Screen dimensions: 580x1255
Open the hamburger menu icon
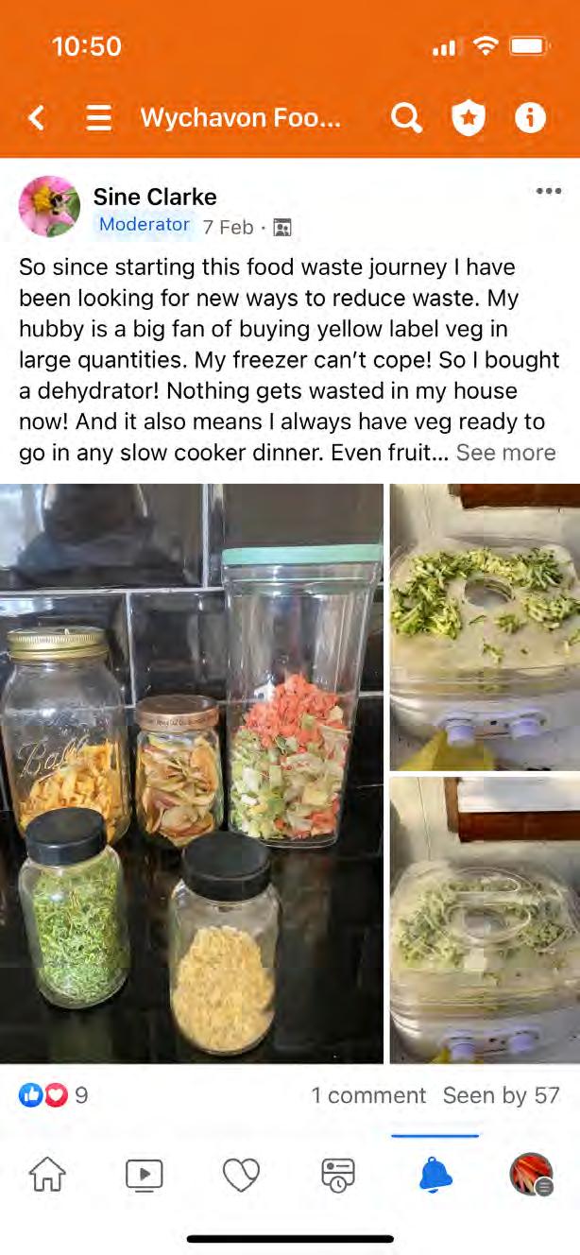click(x=99, y=118)
